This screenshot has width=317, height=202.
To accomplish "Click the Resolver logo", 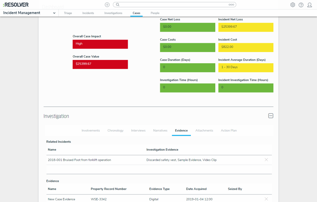I will point(16,5).
